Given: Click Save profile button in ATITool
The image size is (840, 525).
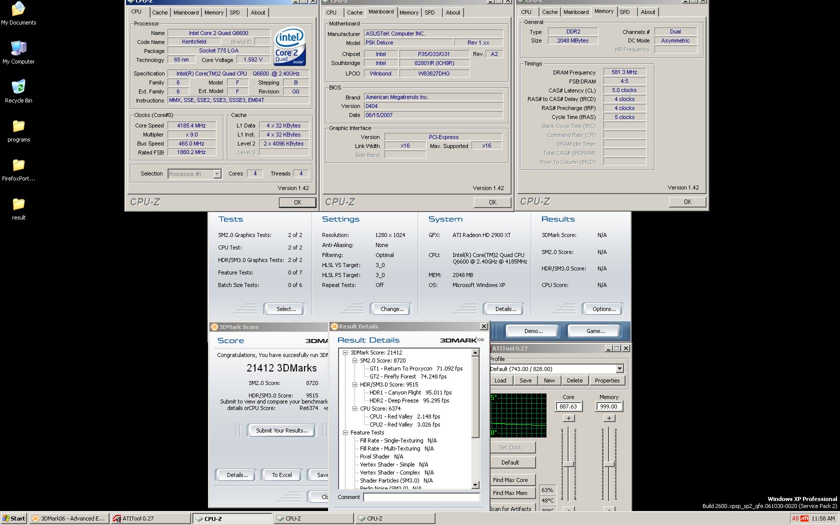Looking at the screenshot, I should (x=525, y=380).
